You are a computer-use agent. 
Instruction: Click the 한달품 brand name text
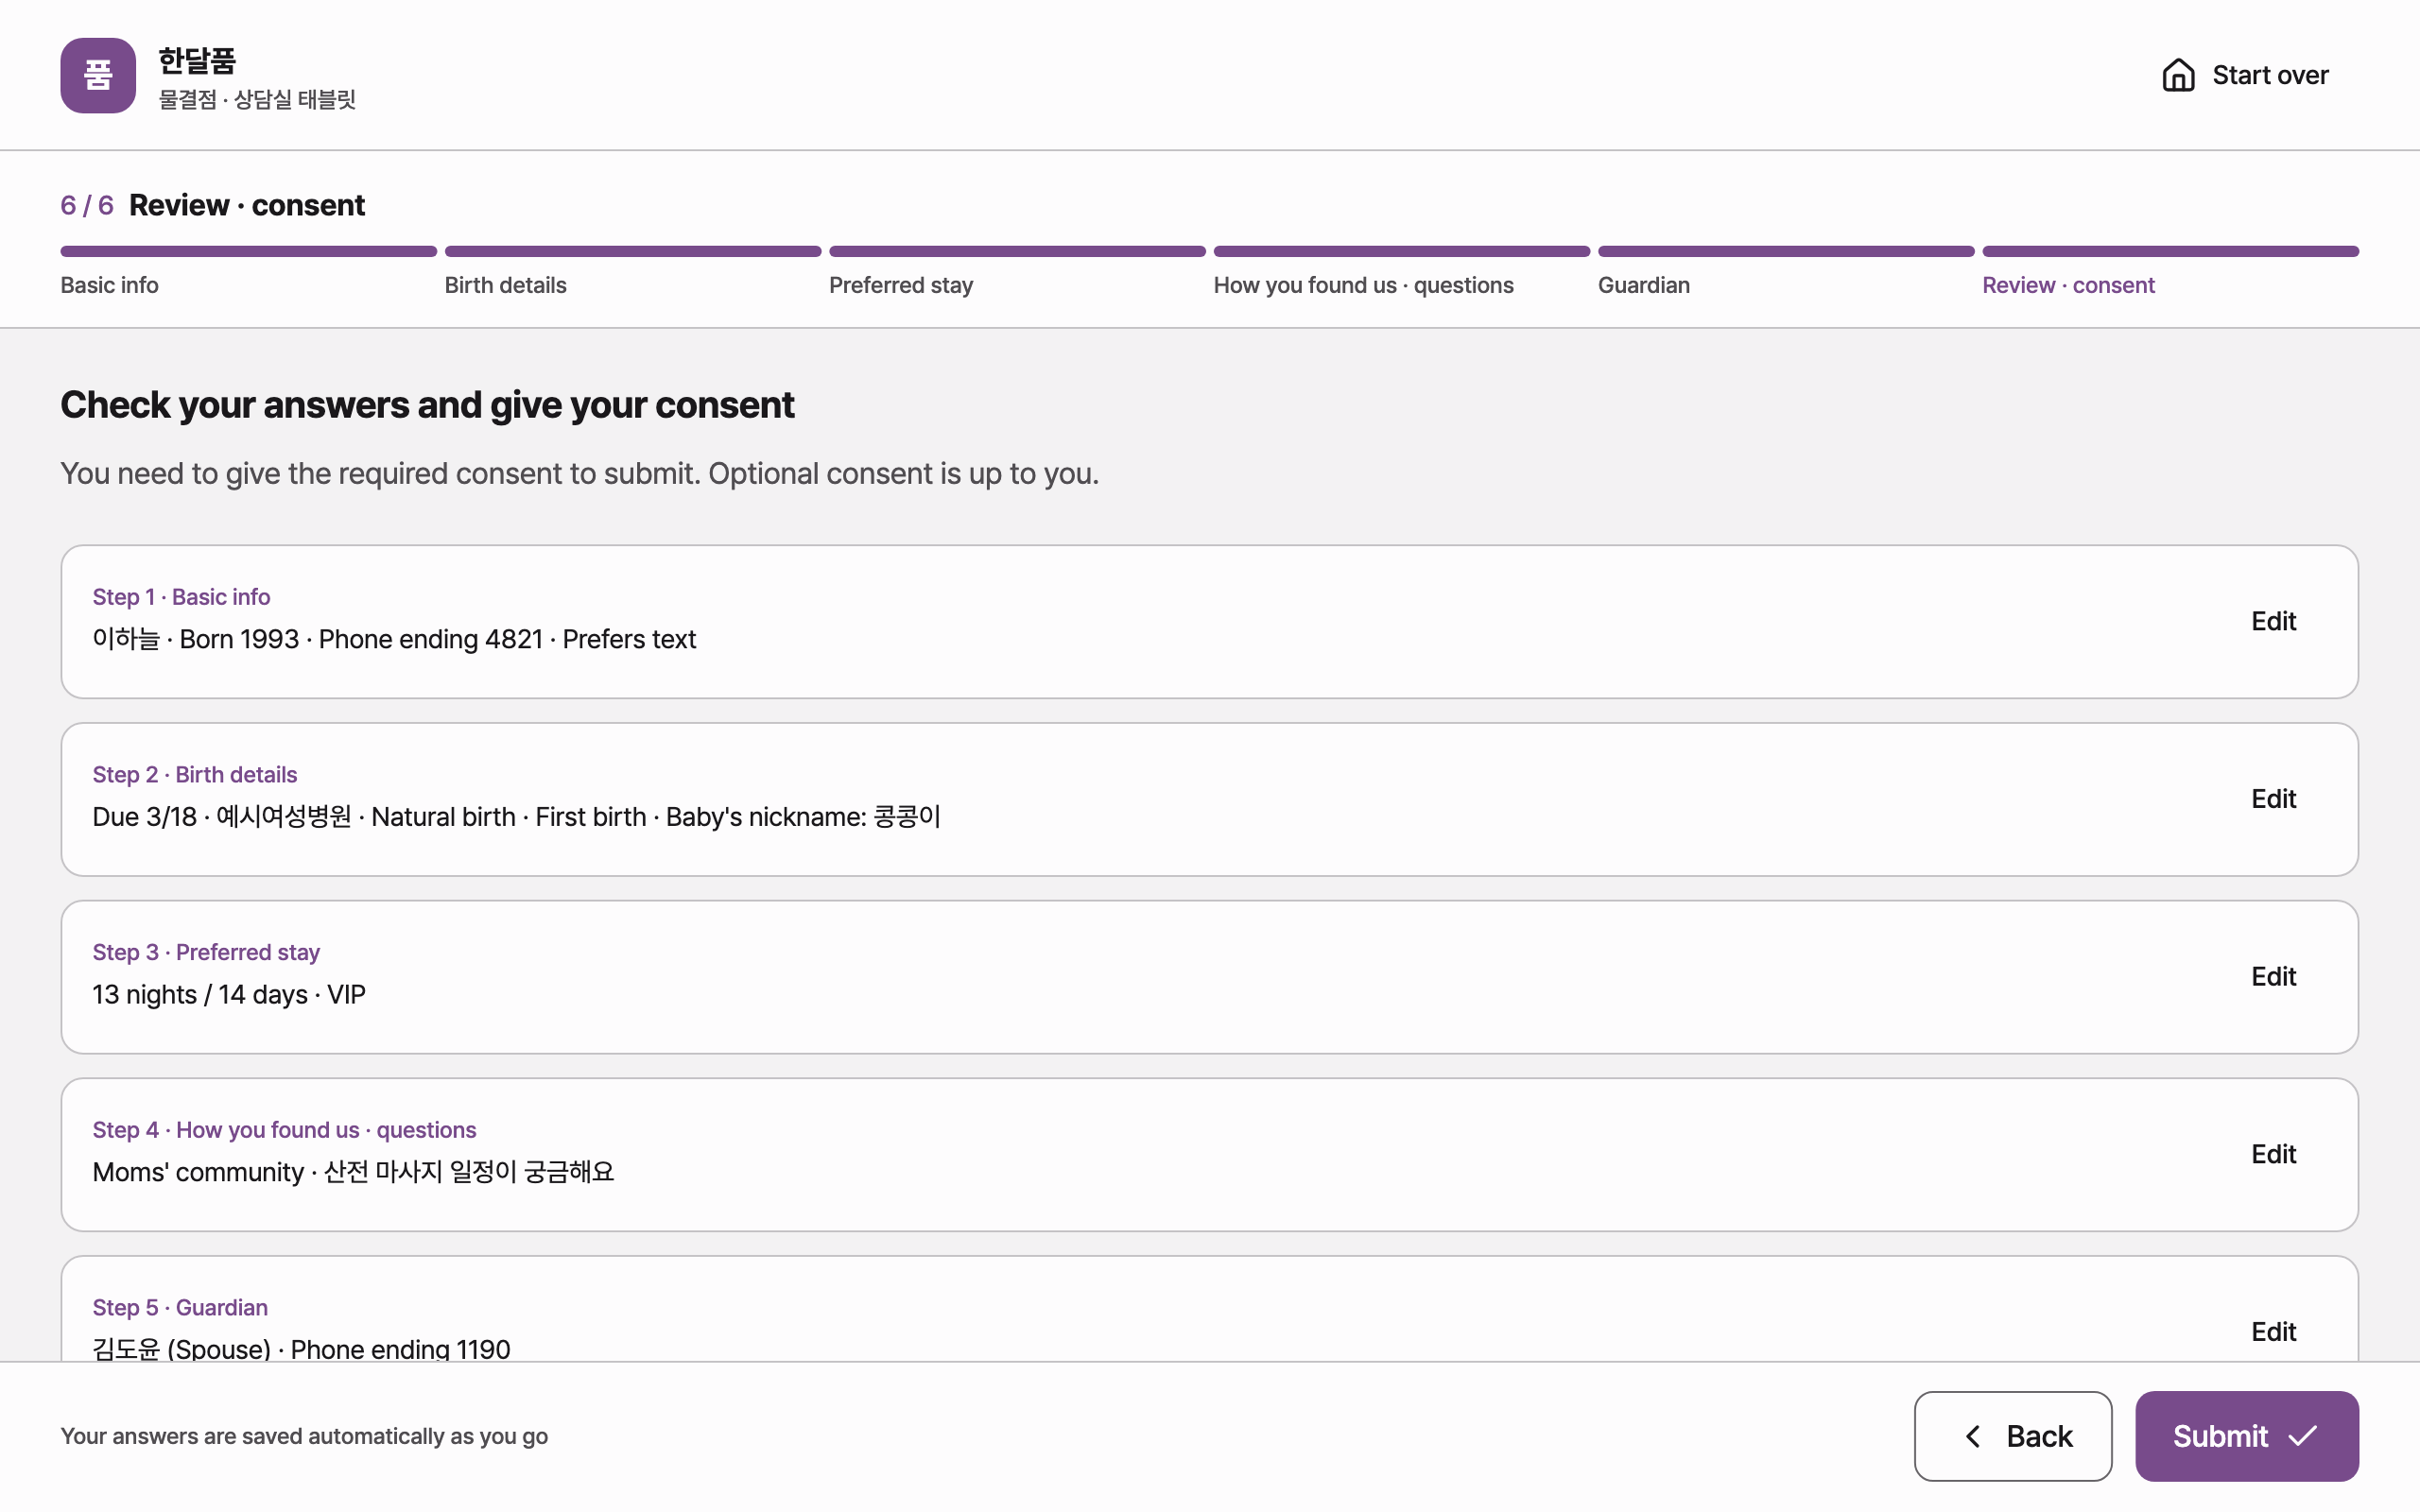coord(197,61)
